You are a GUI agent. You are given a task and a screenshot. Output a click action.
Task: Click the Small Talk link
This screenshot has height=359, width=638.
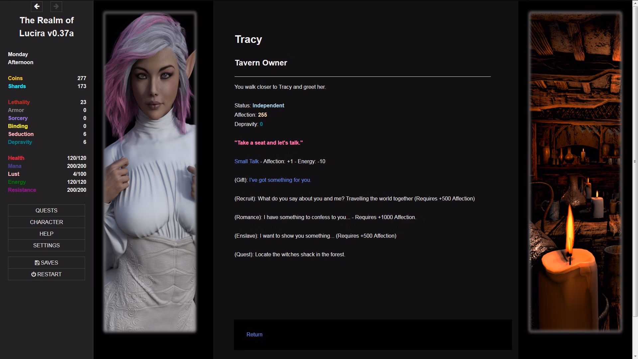pyautogui.click(x=247, y=161)
